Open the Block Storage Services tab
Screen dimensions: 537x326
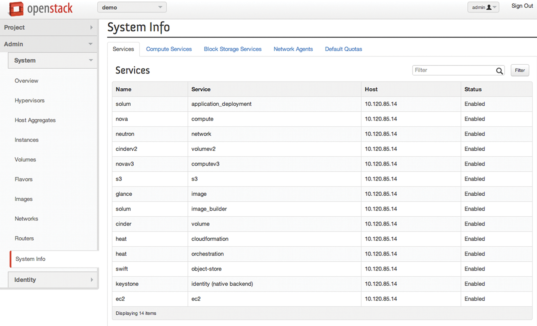[x=232, y=49]
